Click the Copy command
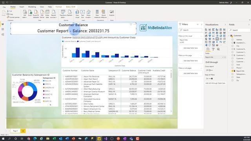251x141 pixels. [x=10, y=14]
